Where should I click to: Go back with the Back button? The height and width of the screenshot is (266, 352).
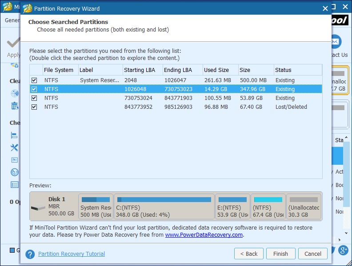(x=249, y=254)
